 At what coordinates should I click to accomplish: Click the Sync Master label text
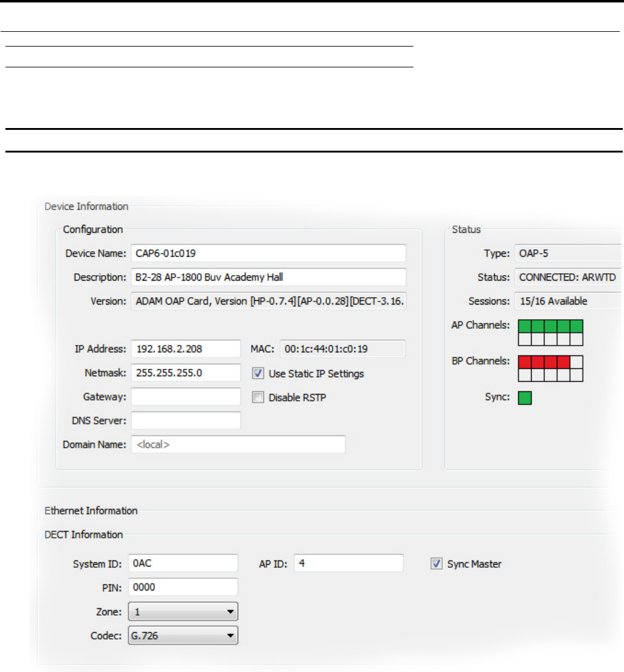[474, 564]
